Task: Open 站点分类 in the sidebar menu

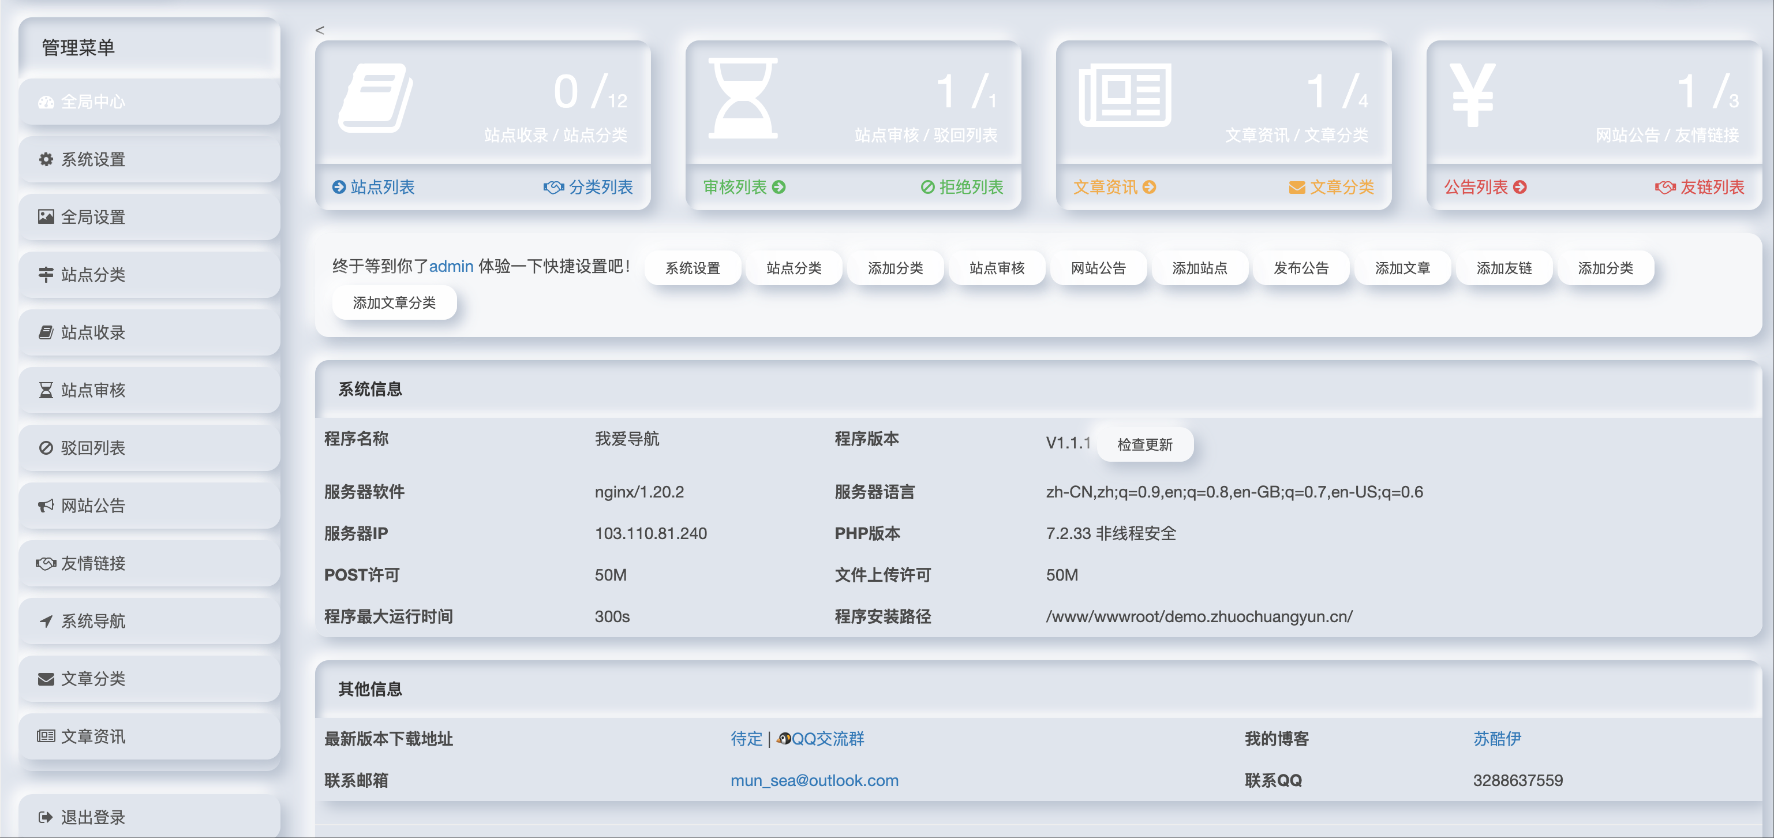Action: point(149,275)
